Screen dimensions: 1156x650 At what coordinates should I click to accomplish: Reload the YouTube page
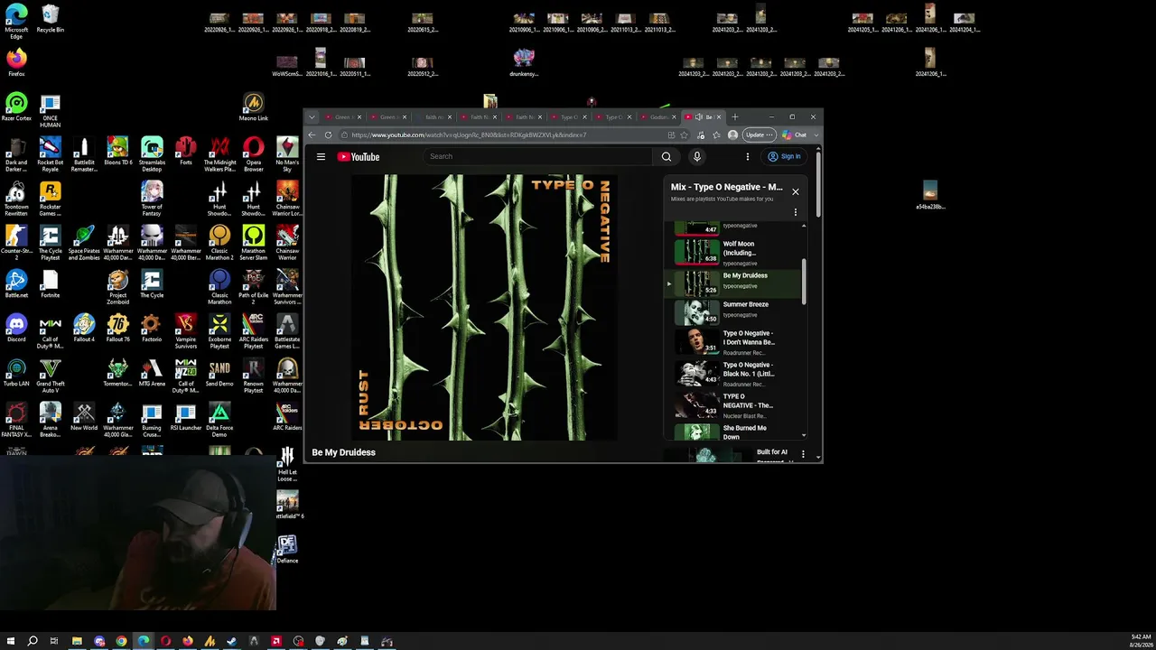328,135
